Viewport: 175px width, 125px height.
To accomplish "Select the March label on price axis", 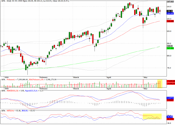I will pos(76,77).
